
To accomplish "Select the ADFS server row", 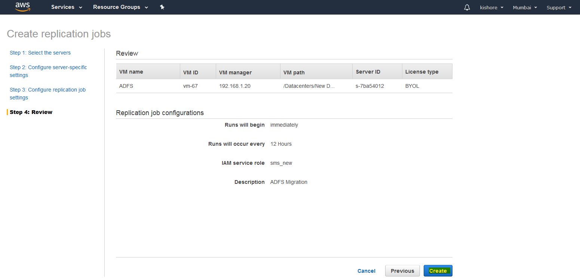I will (126, 86).
